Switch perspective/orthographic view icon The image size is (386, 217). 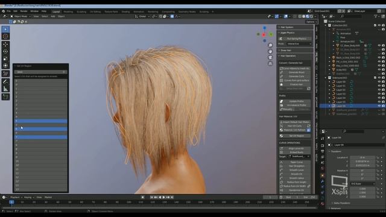pos(270,63)
